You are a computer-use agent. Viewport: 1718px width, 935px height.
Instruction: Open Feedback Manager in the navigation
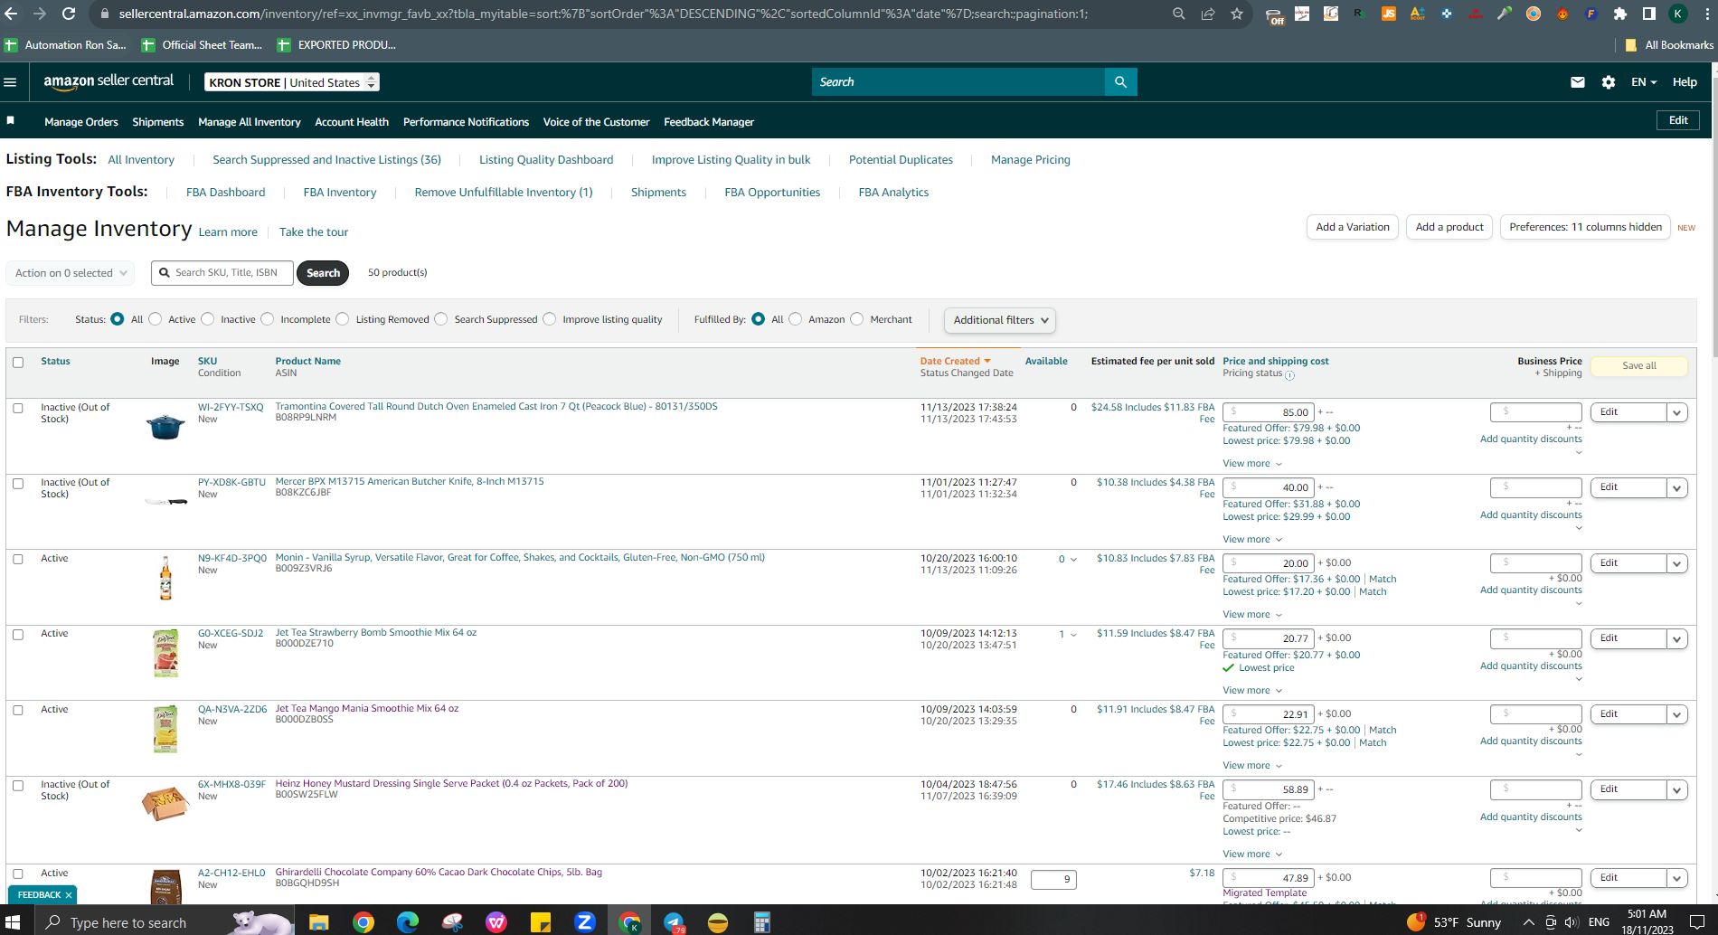click(x=709, y=122)
